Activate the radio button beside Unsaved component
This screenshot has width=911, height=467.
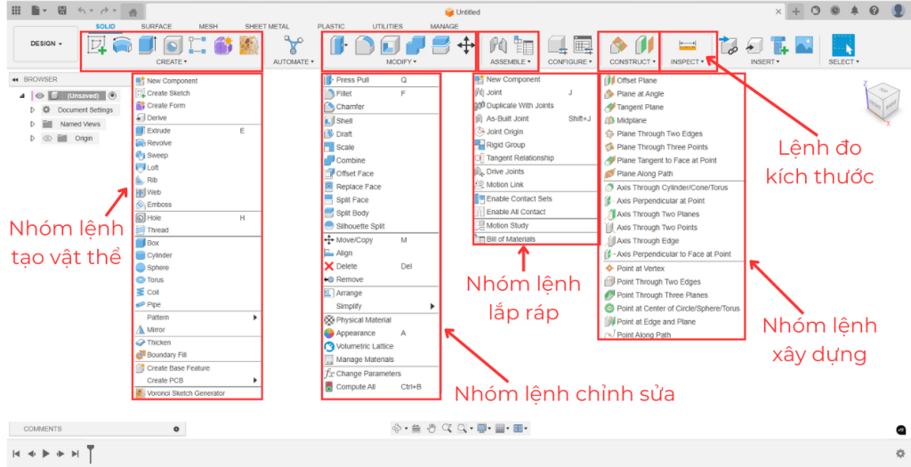coord(112,96)
